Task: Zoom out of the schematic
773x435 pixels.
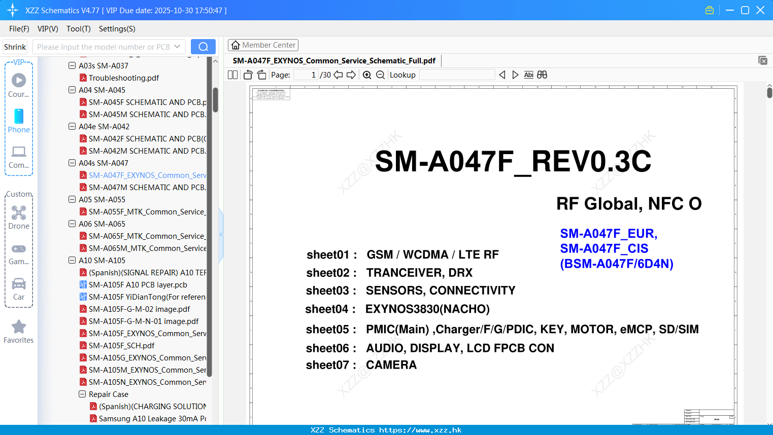Action: [x=380, y=75]
